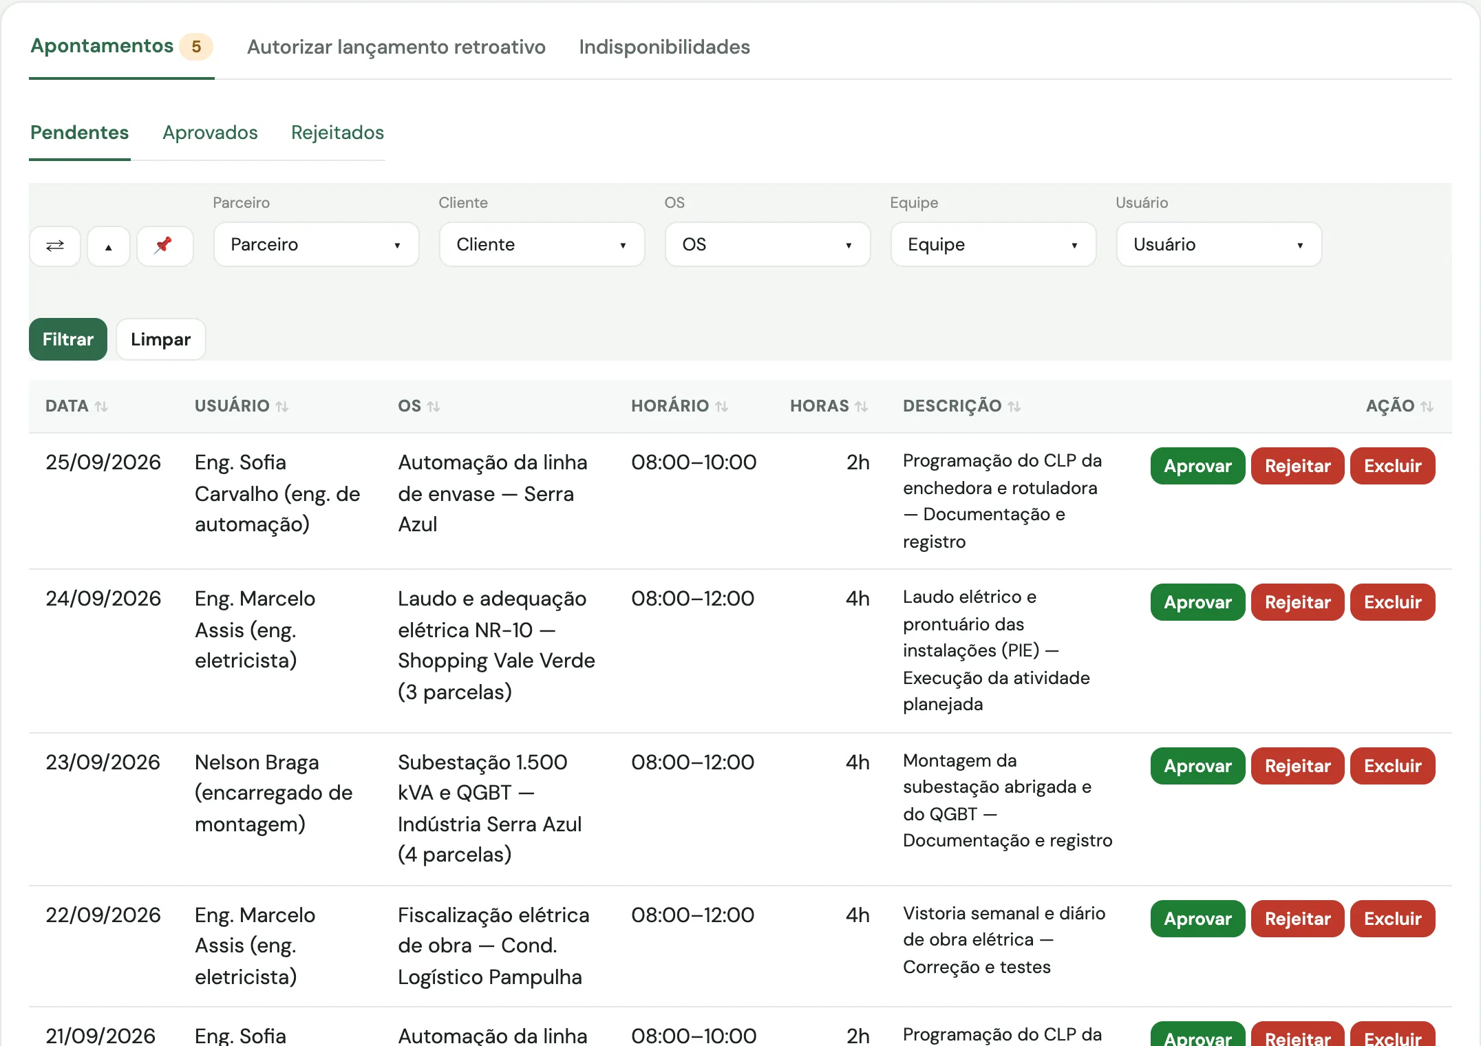Click the horário cell 08:00–10:00 for 25/09/2026

(x=694, y=462)
